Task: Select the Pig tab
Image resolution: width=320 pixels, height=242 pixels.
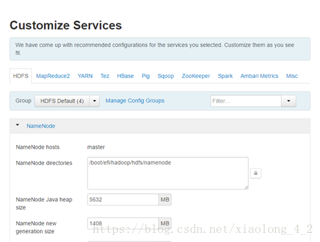Action: click(146, 76)
